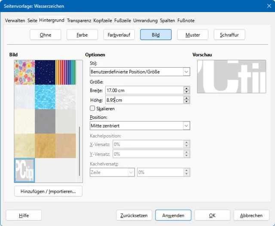Image resolution: width=275 pixels, height=226 pixels.
Task: Increase Breite value with up arrow
Action: point(186,88)
